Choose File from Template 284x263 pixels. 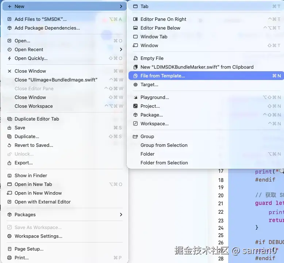(x=206, y=76)
